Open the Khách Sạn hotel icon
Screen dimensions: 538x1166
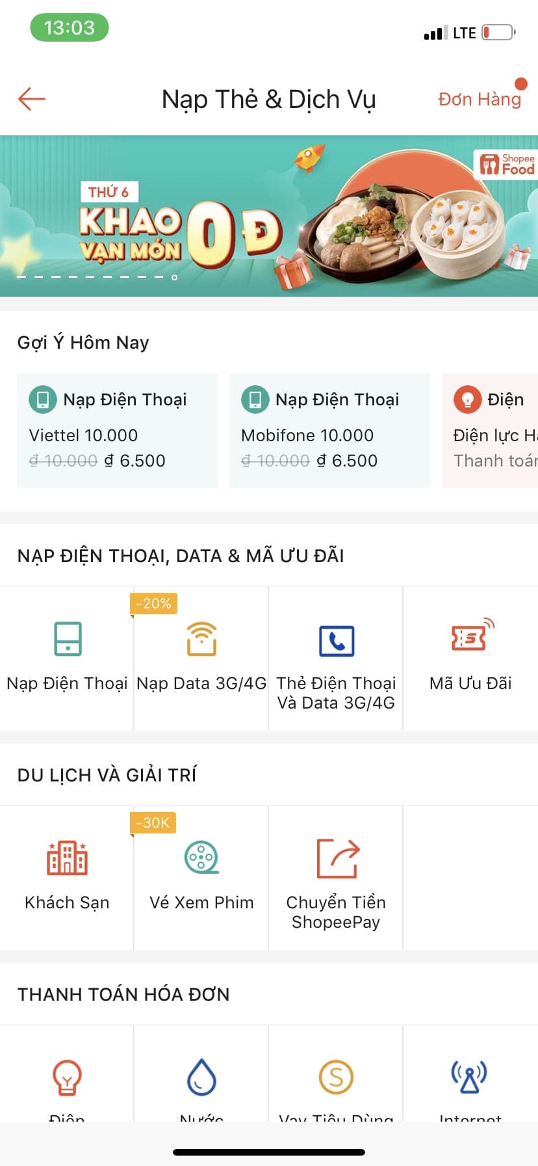point(67,858)
